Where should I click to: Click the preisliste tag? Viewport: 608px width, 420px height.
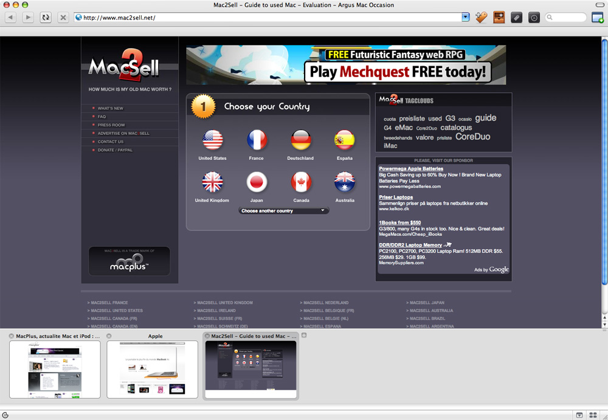point(412,119)
